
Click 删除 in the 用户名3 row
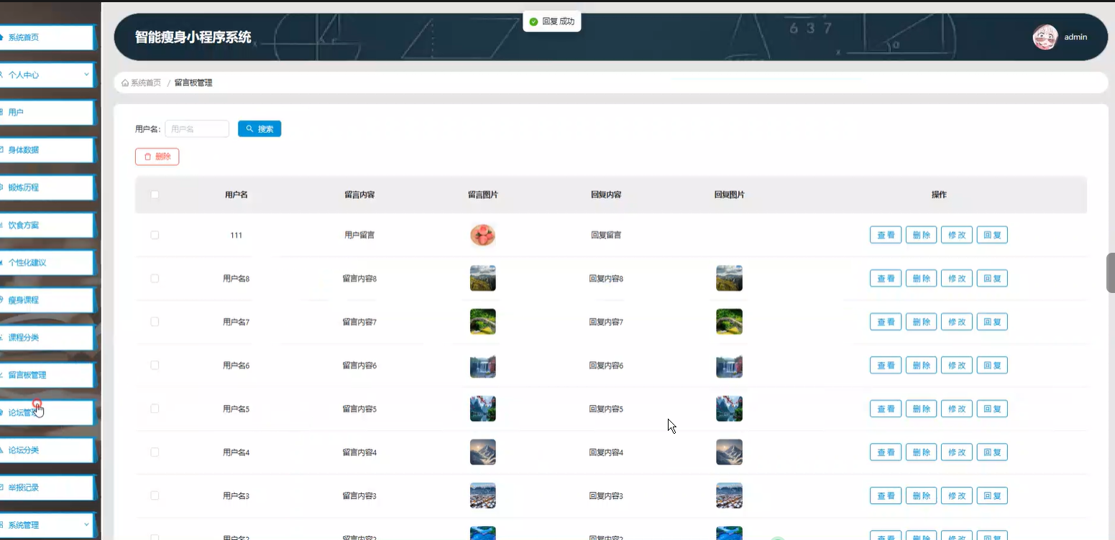pyautogui.click(x=921, y=495)
